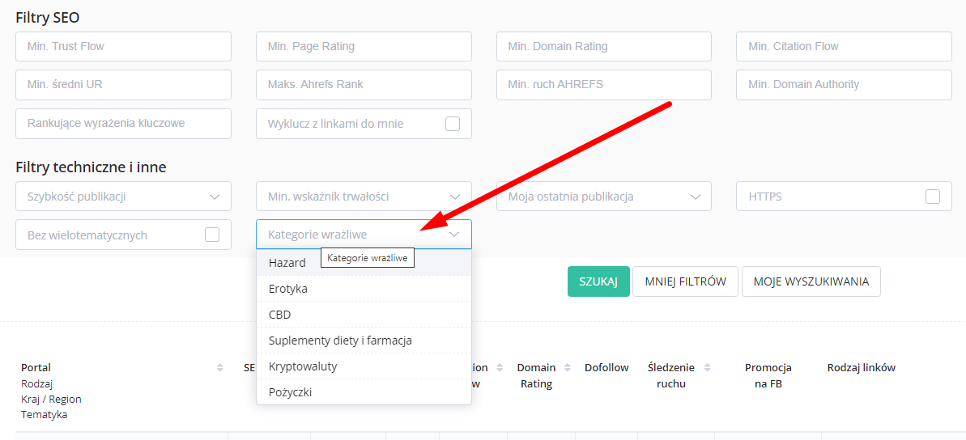Check the Bez wielotematycznych checkbox
The height and width of the screenshot is (440, 966).
(212, 235)
